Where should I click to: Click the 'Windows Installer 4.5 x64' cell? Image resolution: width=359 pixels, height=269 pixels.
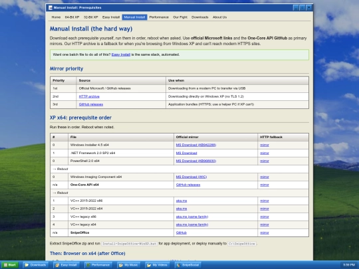121,145
